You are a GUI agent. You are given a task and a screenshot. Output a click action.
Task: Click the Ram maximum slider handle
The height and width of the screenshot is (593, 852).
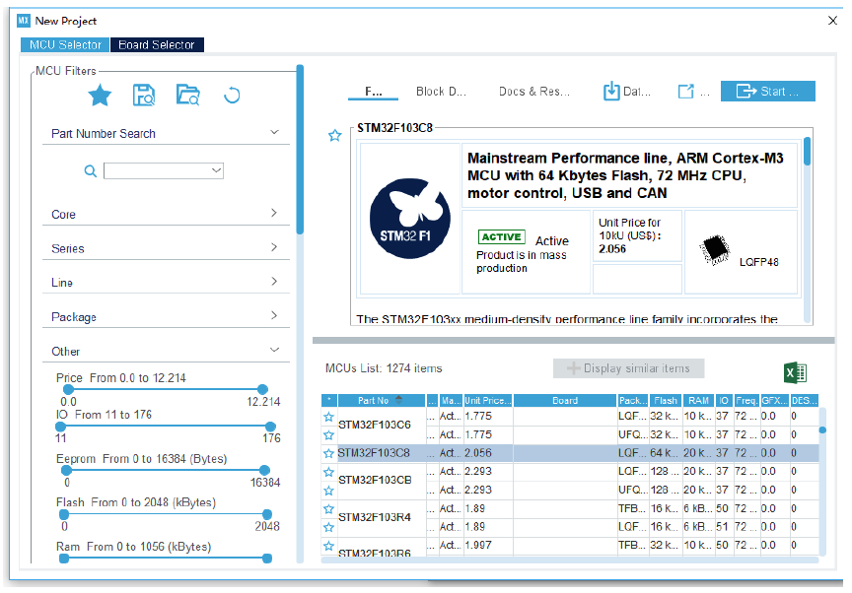[x=267, y=559]
